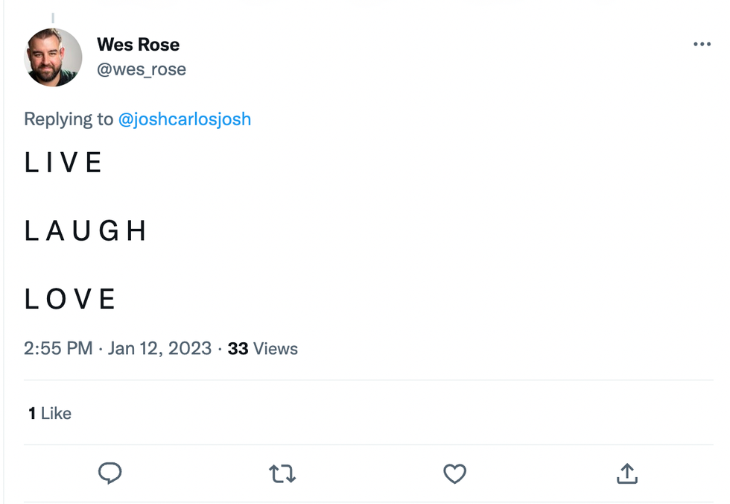Click the bold like count number 1

(32, 413)
